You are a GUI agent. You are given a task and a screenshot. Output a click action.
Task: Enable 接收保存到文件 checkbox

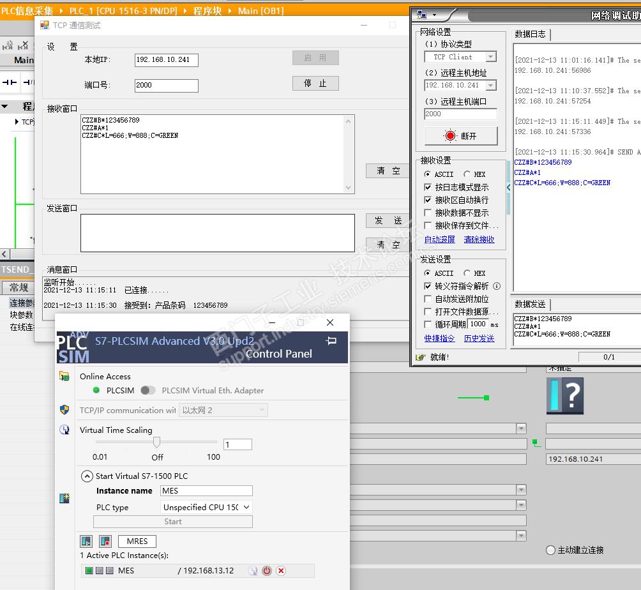click(x=428, y=225)
